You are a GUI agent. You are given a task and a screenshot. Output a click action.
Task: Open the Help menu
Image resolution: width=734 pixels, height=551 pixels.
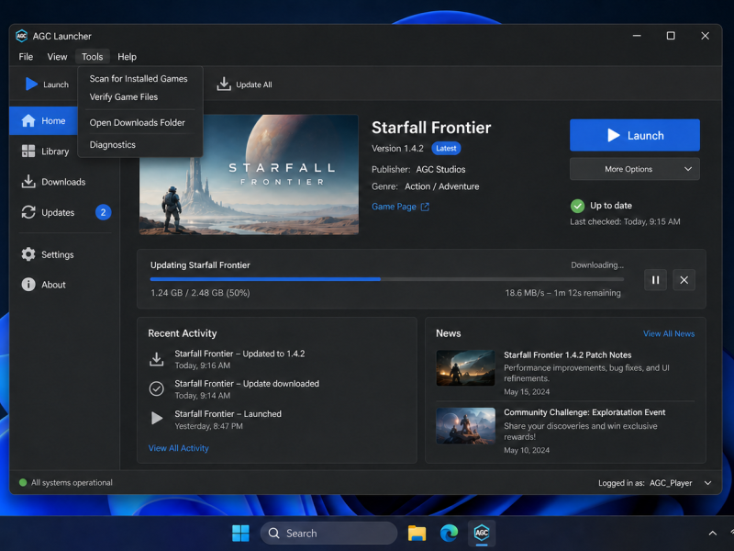[127, 57]
